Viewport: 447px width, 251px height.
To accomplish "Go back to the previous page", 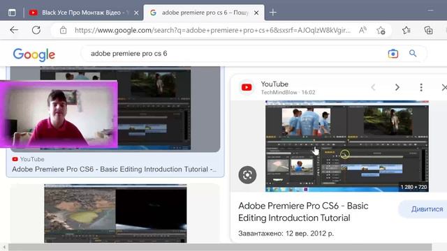I will [x=14, y=30].
